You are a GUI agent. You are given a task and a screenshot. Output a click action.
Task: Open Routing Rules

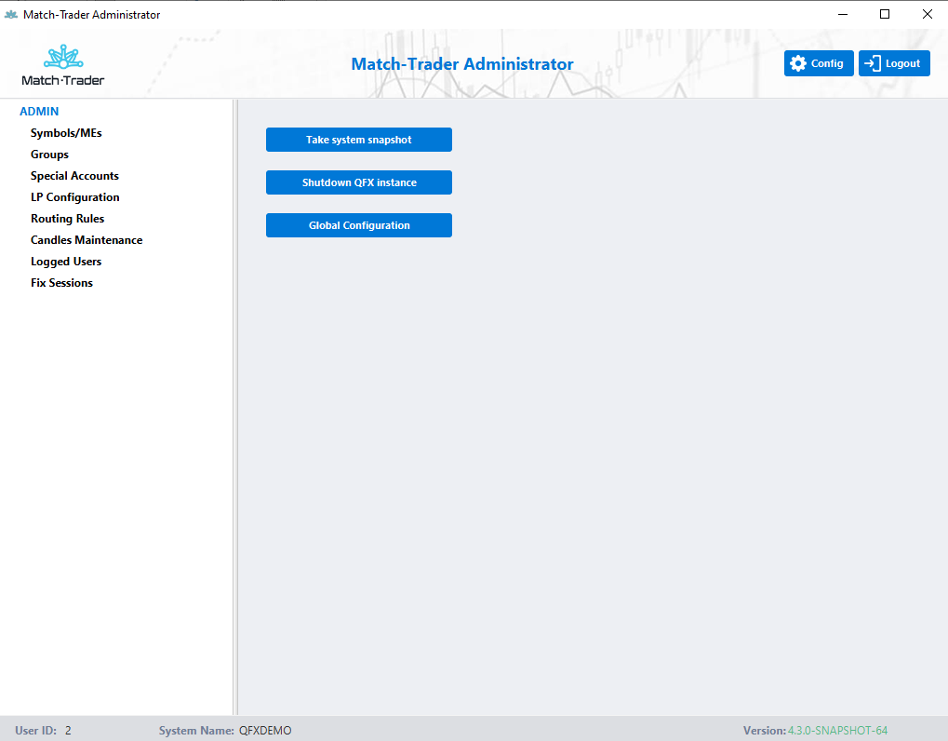coord(68,219)
